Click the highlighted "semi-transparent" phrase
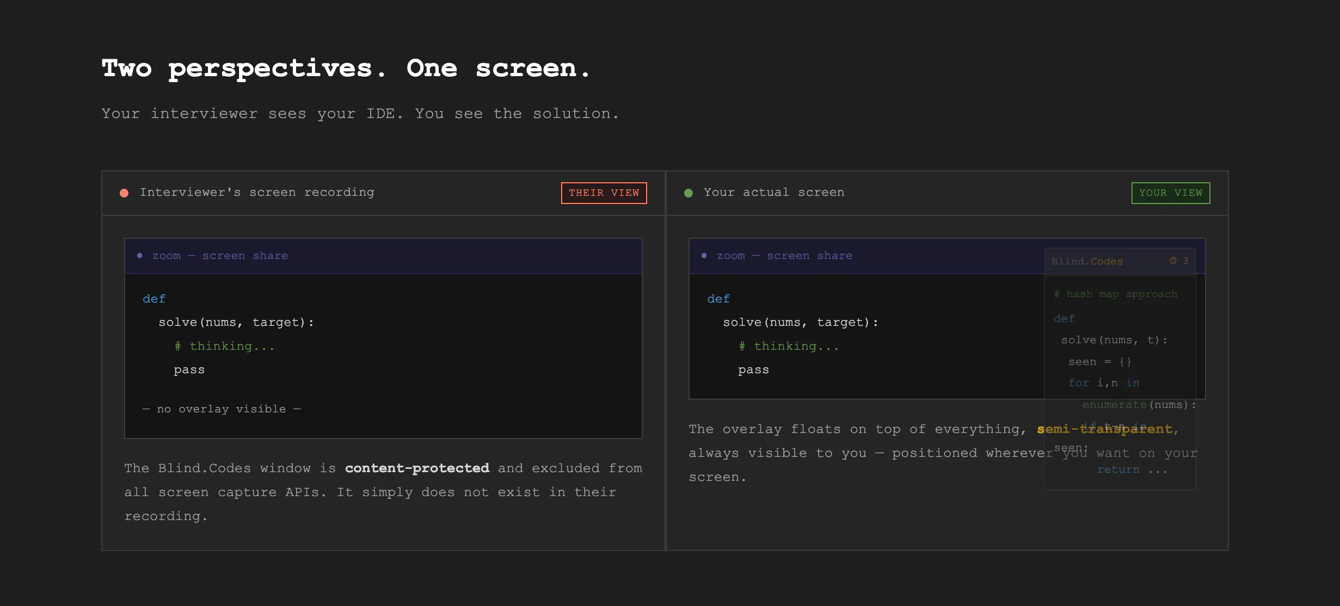Image resolution: width=1340 pixels, height=606 pixels. (x=1104, y=429)
